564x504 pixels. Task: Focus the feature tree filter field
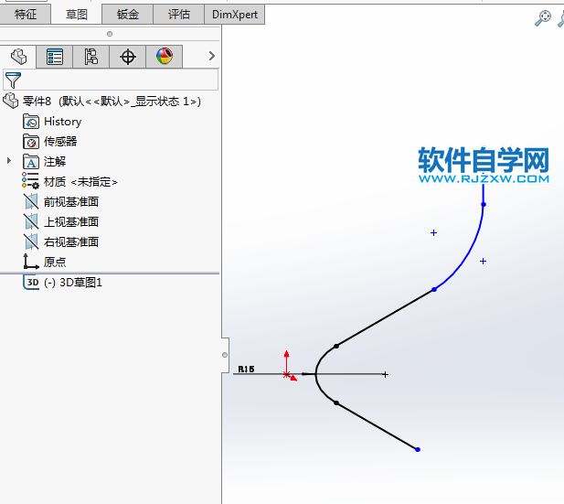coord(111,80)
